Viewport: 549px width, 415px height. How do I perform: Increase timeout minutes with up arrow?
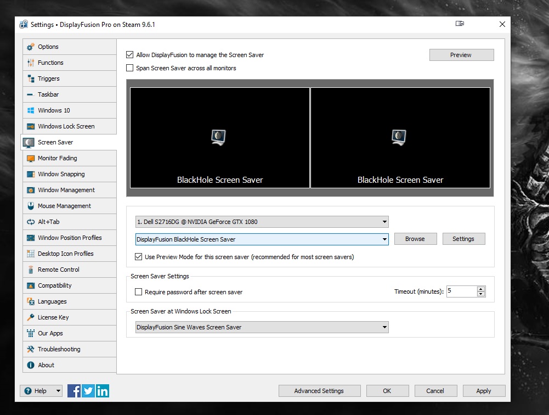tap(481, 289)
